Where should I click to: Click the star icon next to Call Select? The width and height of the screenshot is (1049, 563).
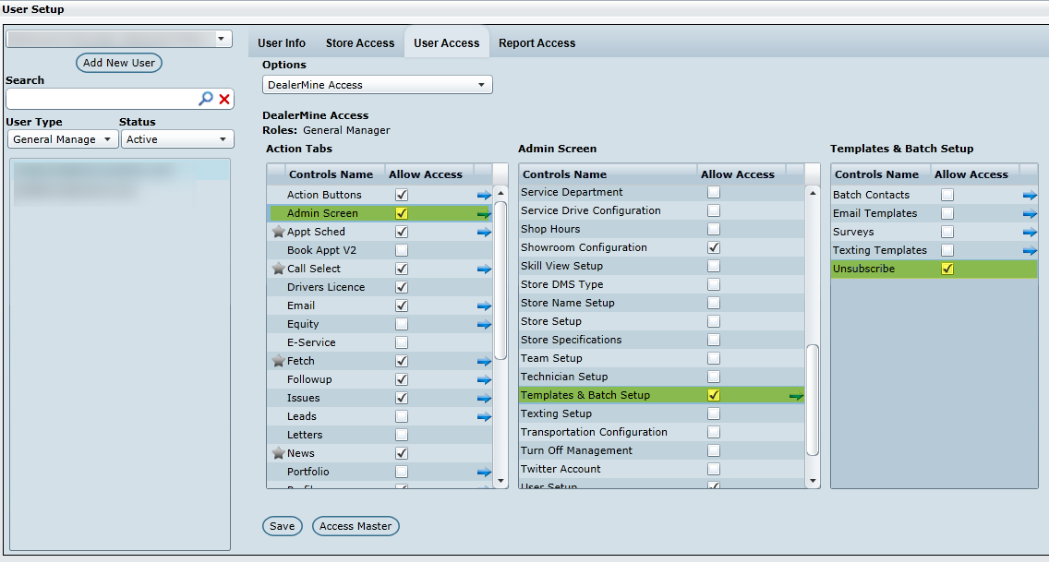tap(278, 269)
